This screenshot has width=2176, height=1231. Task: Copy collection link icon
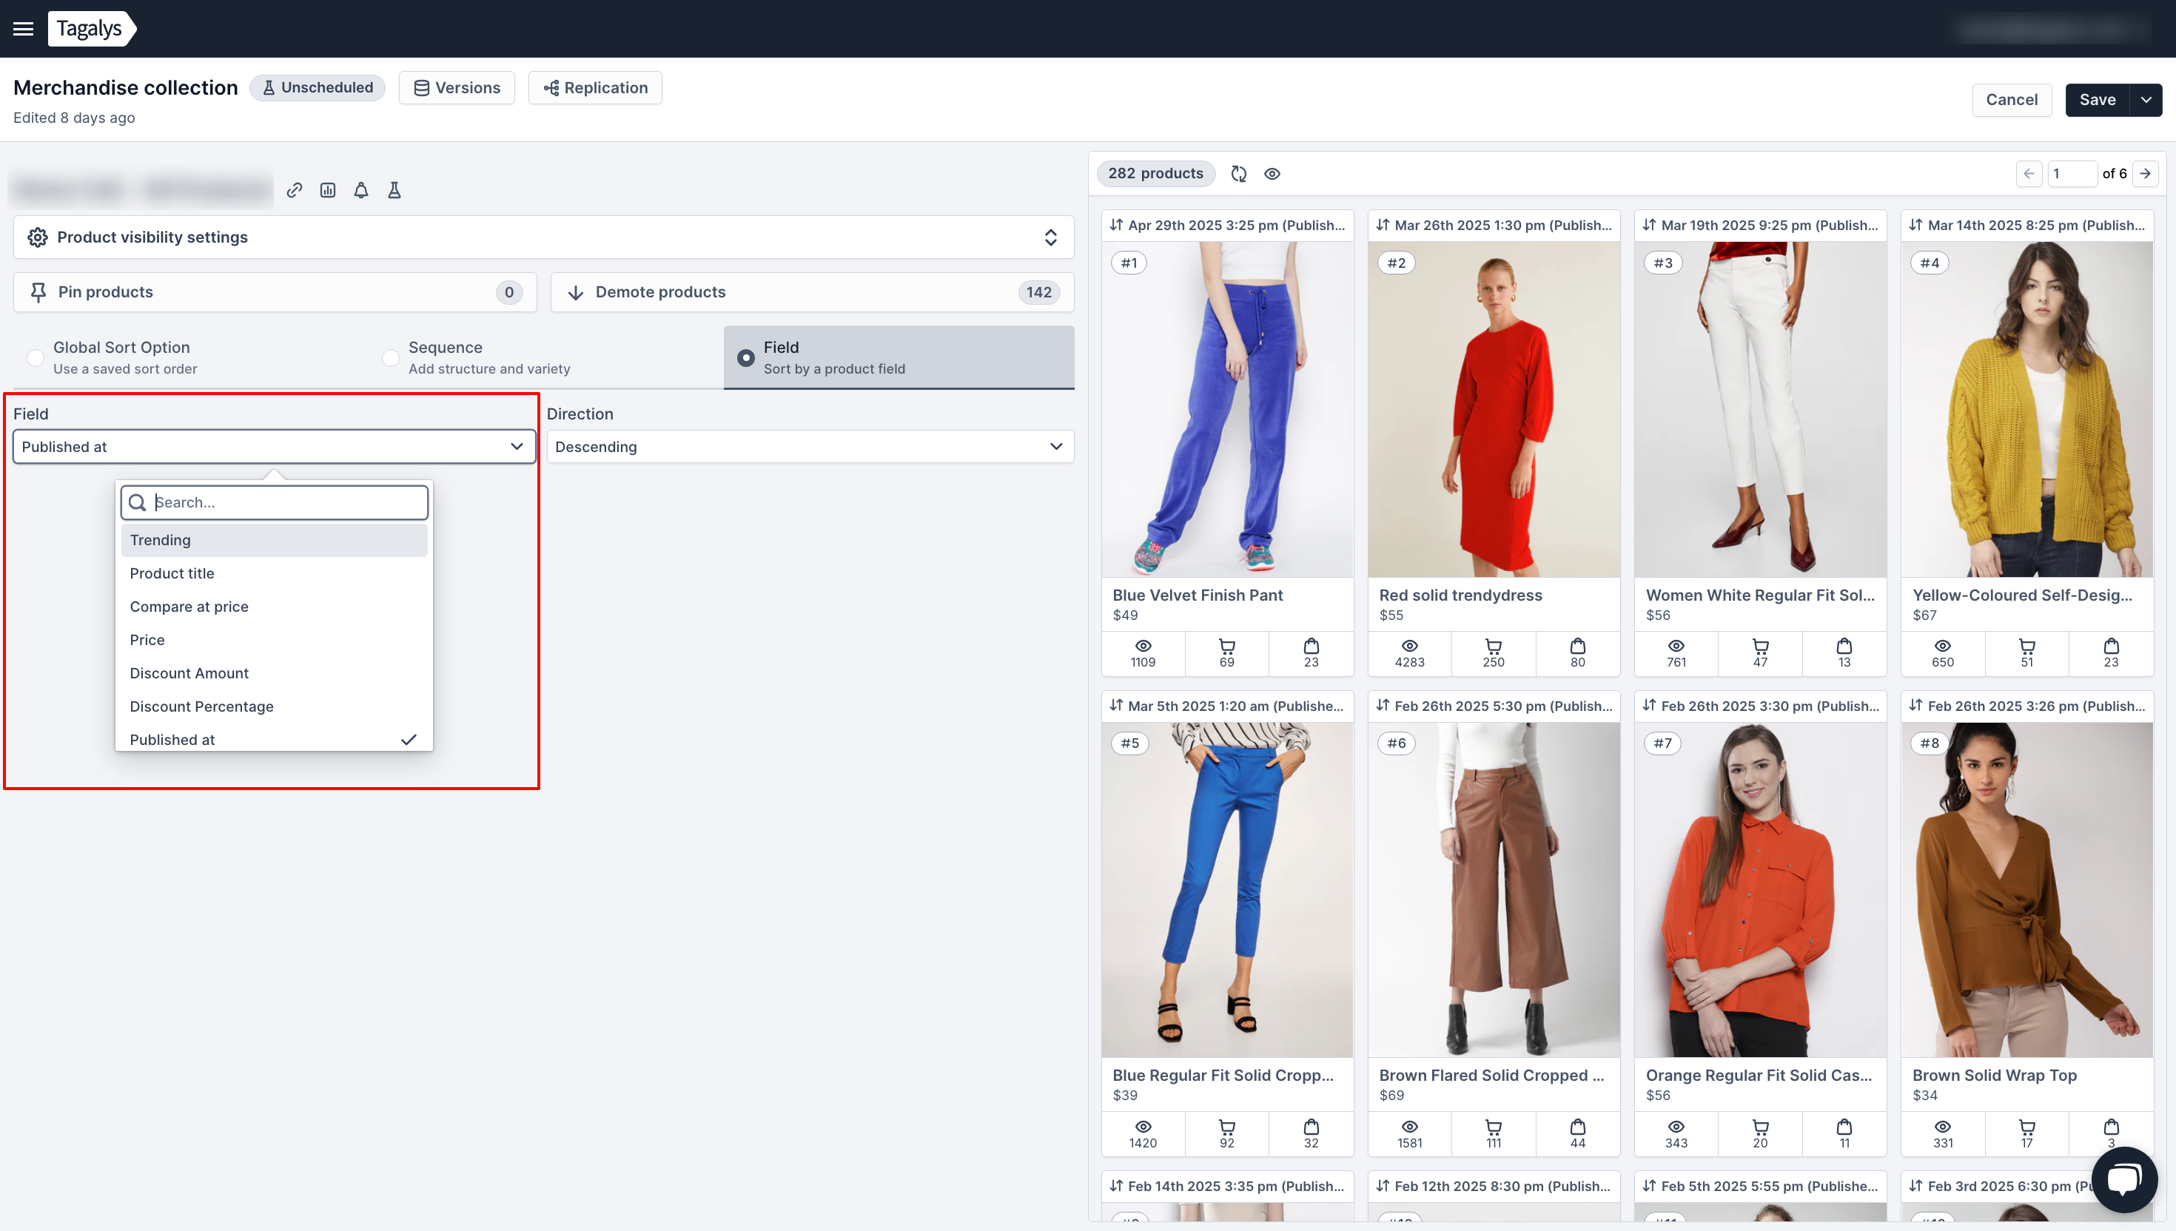tap(295, 190)
